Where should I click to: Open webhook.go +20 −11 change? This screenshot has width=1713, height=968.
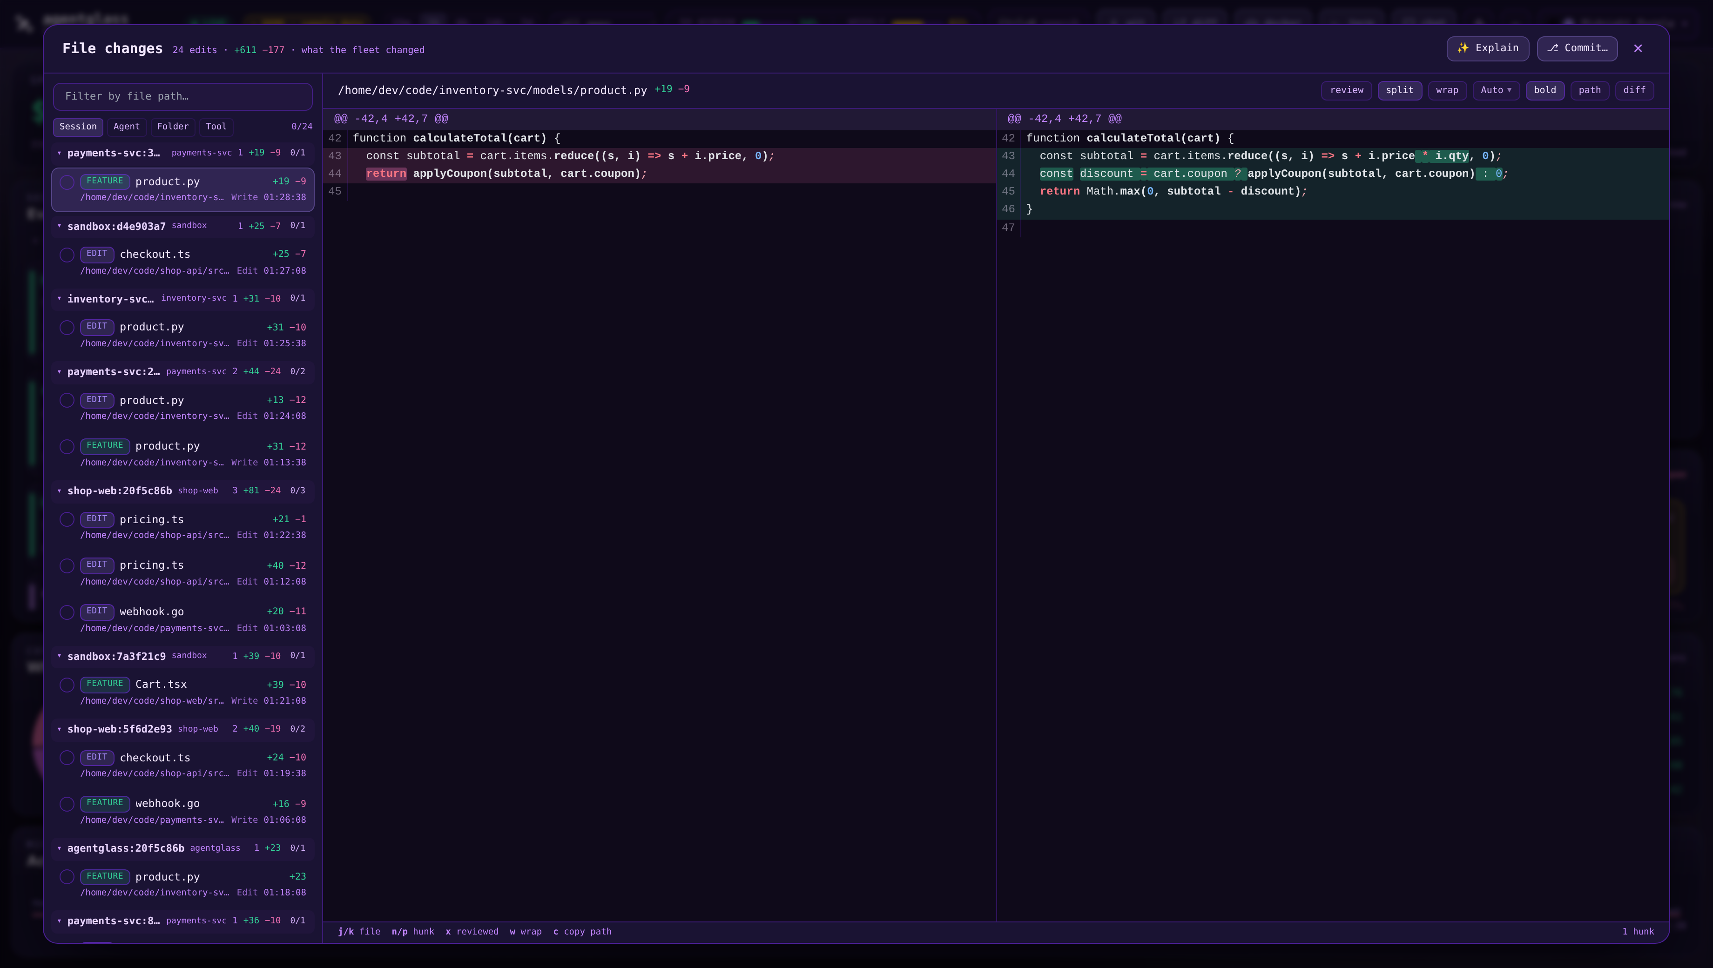[x=183, y=619]
